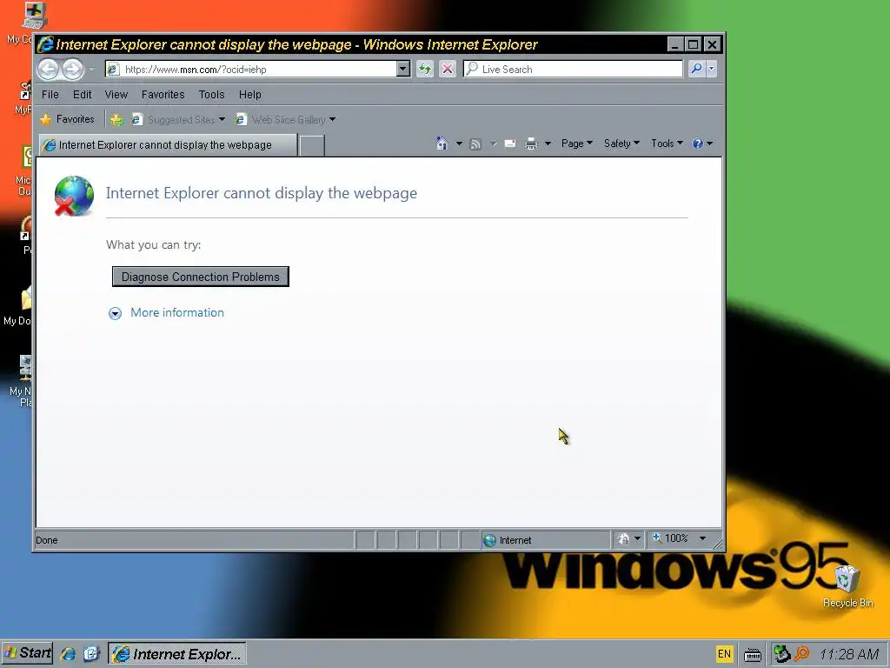Maximize the Internet Explorer window

tap(693, 44)
